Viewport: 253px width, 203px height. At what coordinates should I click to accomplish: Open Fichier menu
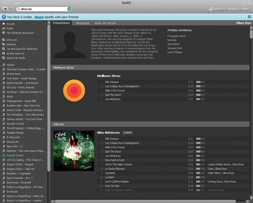click(x=6, y=3)
